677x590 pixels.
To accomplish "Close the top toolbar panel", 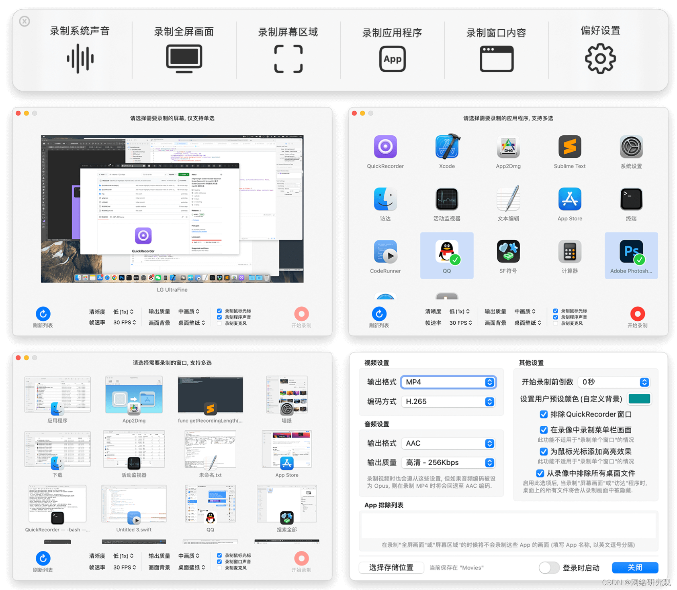I will [25, 21].
